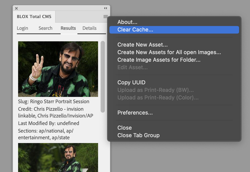Click Copy UUID in the menu
This screenshot has height=172, width=250.
(x=131, y=83)
